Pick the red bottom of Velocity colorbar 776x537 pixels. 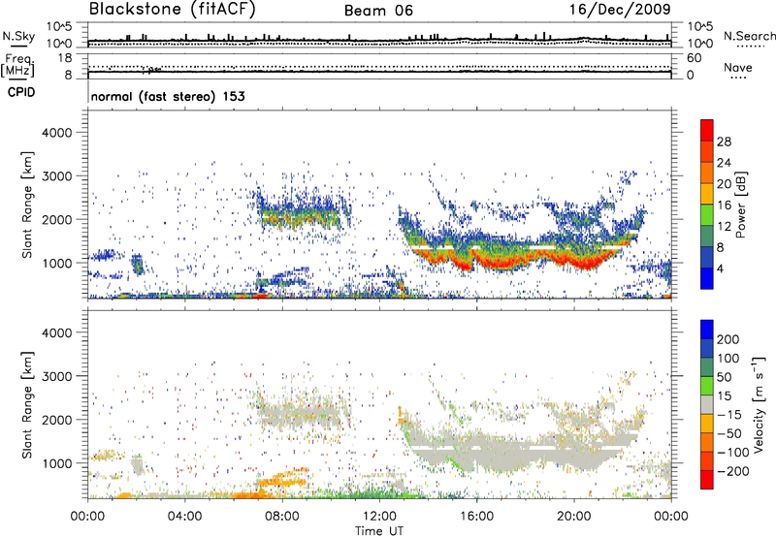pyautogui.click(x=707, y=480)
